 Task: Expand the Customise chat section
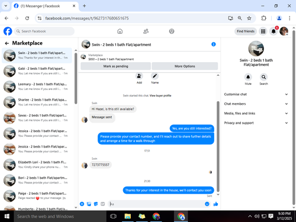pyautogui.click(x=256, y=94)
